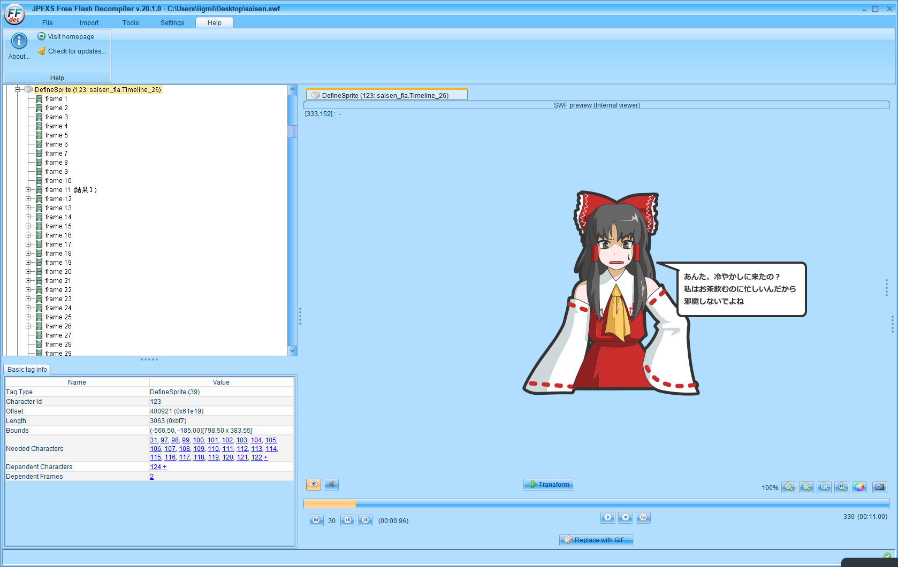898x567 pixels.
Task: Click the JPEXS FFdec application logo
Action: [14, 14]
